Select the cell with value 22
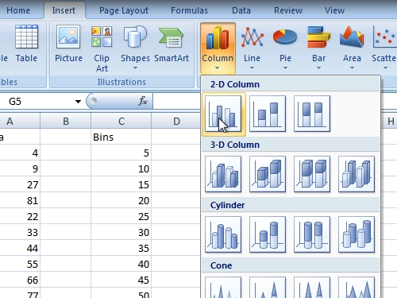397x298 pixels. tap(20, 216)
